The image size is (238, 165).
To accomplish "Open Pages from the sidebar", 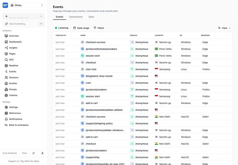I will point(12,54).
